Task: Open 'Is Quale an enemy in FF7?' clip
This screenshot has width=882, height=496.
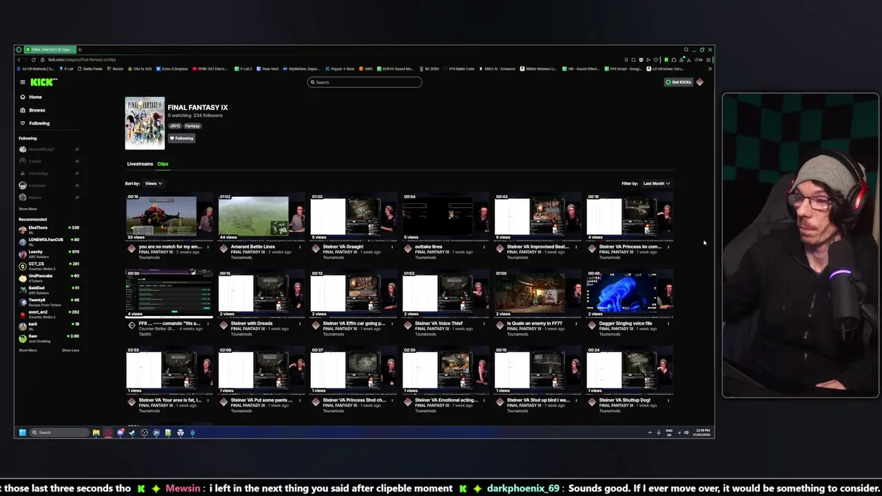Action: 534,323
